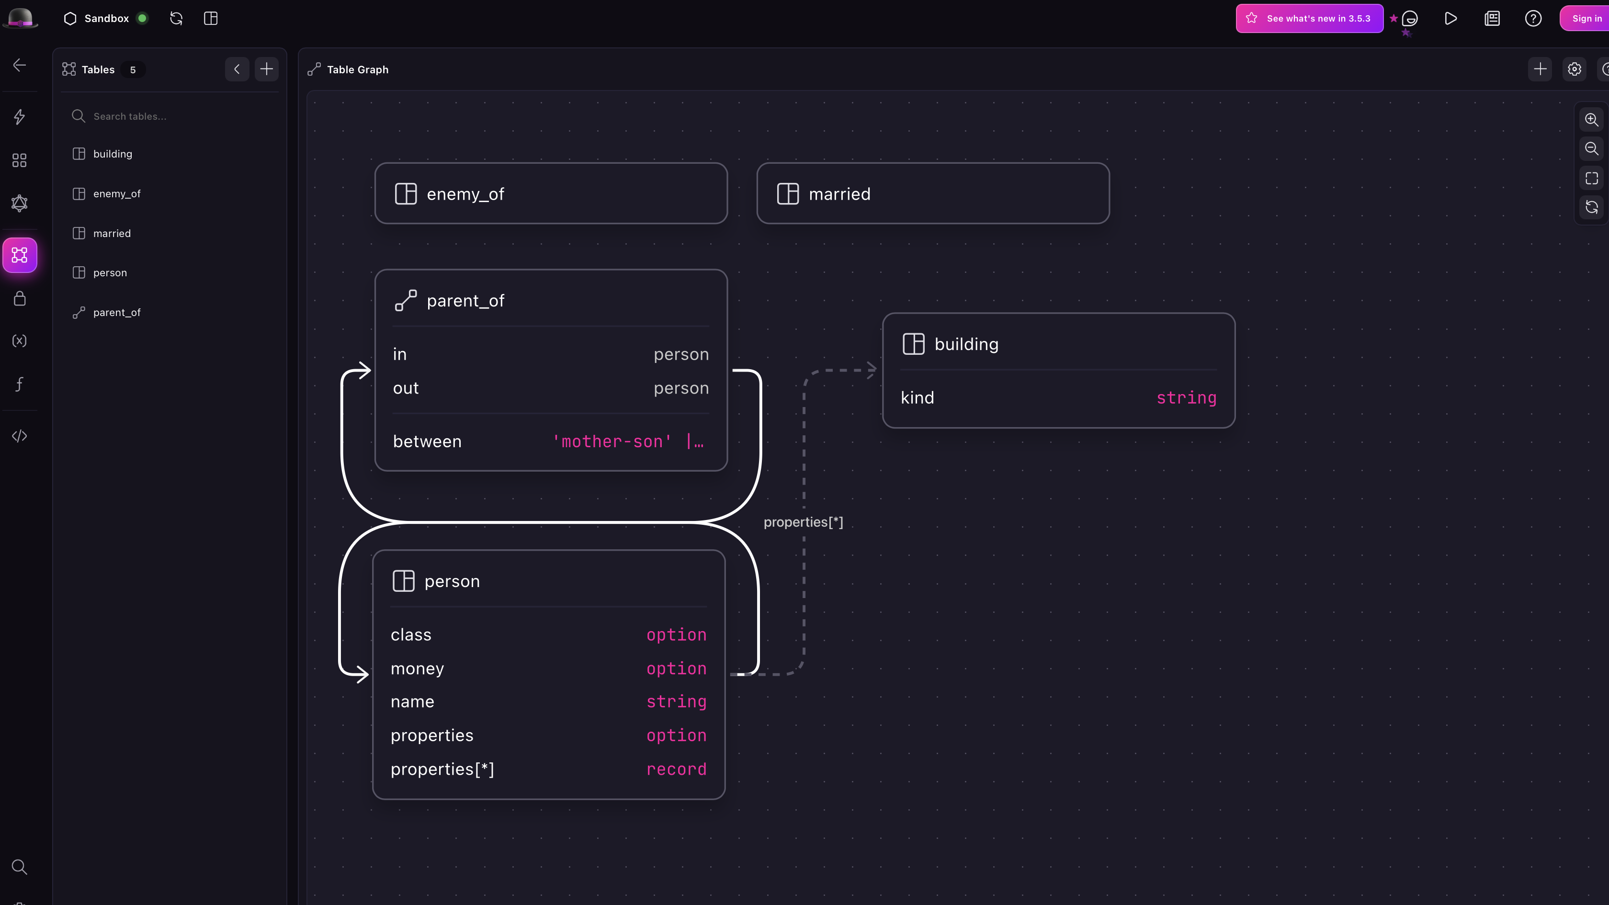1609x905 pixels.
Task: Open the help question mark icon
Action: click(x=1533, y=18)
